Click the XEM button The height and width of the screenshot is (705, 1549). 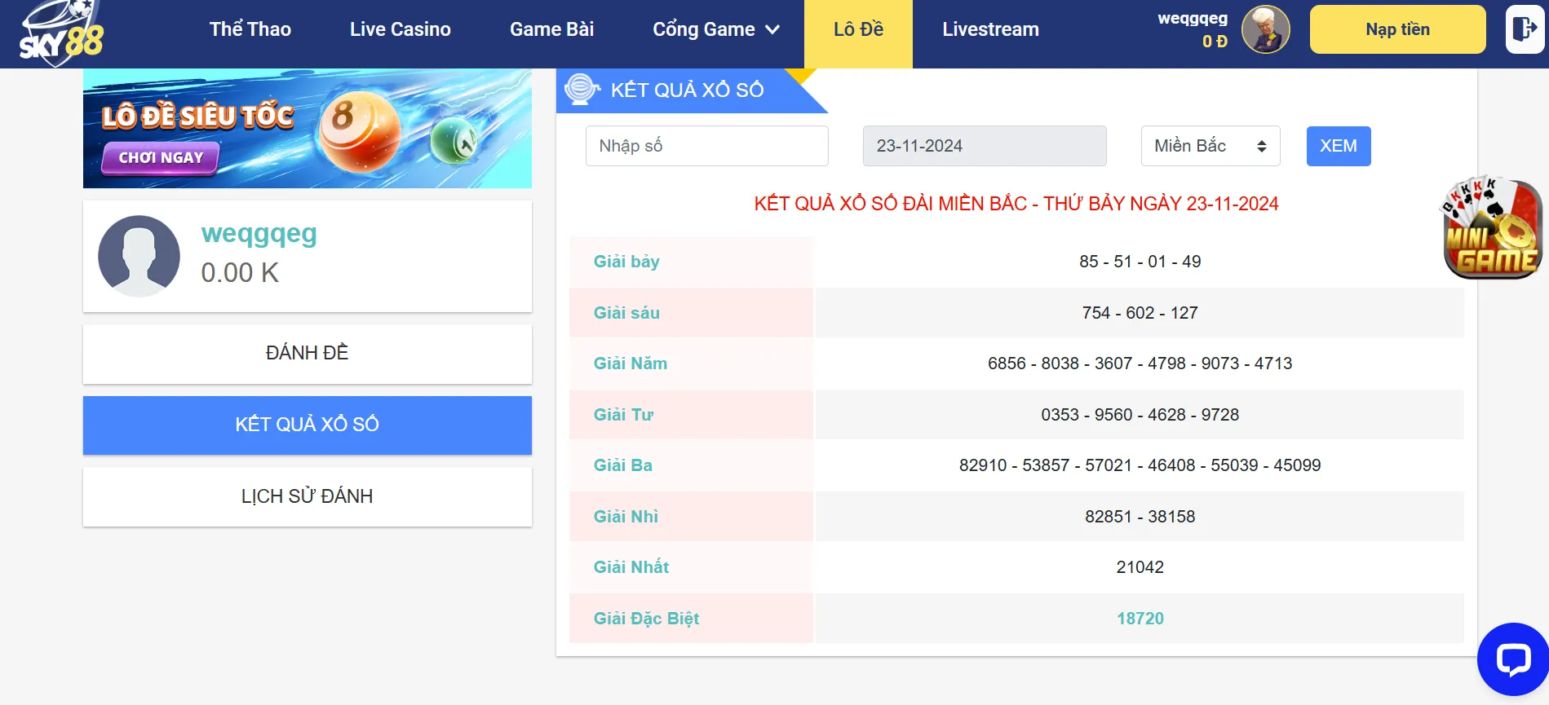pyautogui.click(x=1338, y=146)
